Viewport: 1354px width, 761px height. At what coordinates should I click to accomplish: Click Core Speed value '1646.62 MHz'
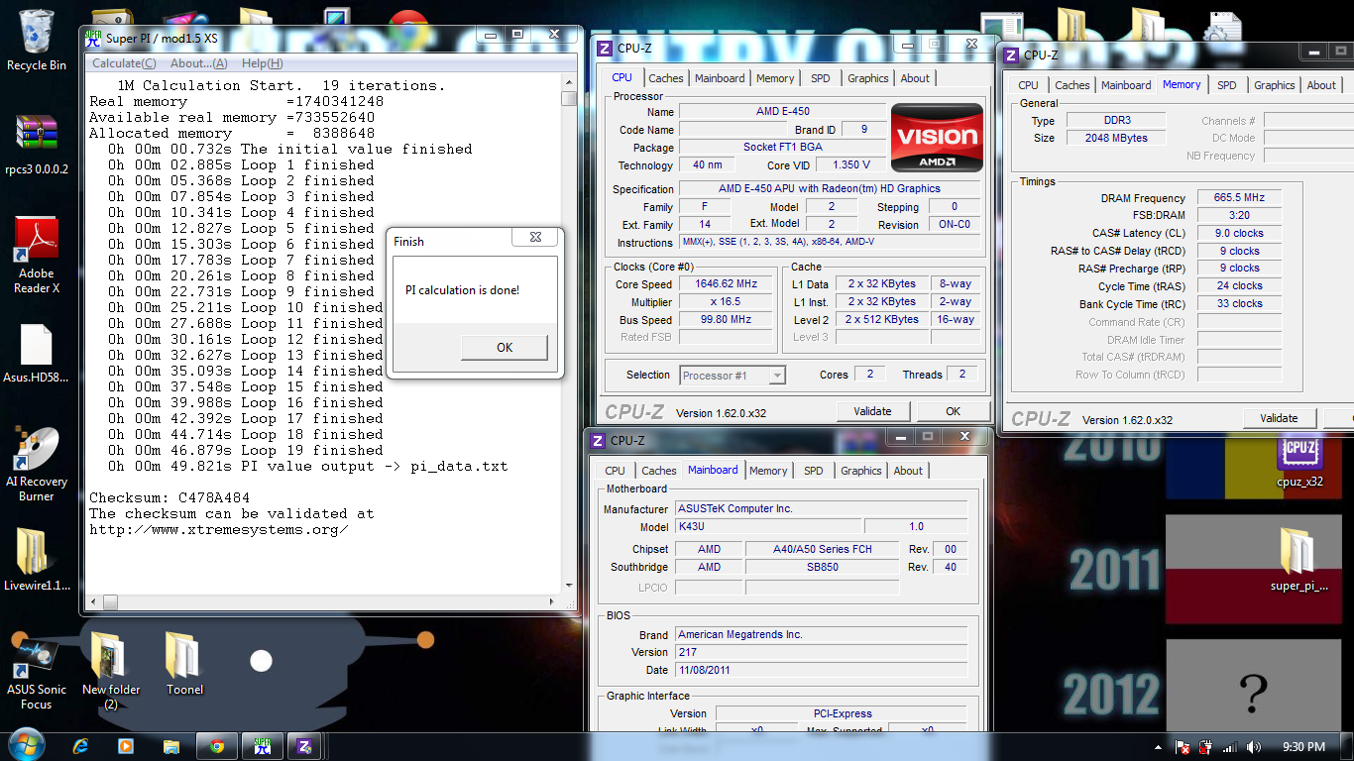(x=727, y=284)
